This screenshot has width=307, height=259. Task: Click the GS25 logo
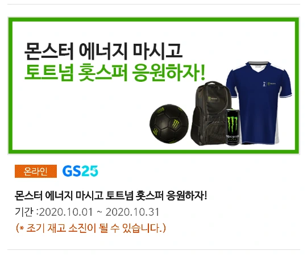[x=80, y=171]
